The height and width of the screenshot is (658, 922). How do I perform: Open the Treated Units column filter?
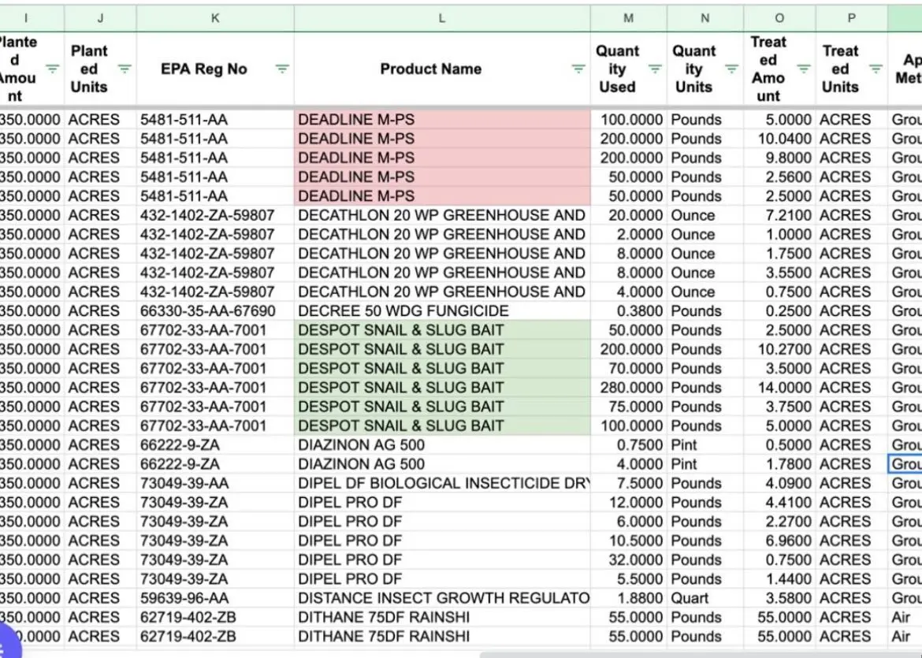point(876,69)
